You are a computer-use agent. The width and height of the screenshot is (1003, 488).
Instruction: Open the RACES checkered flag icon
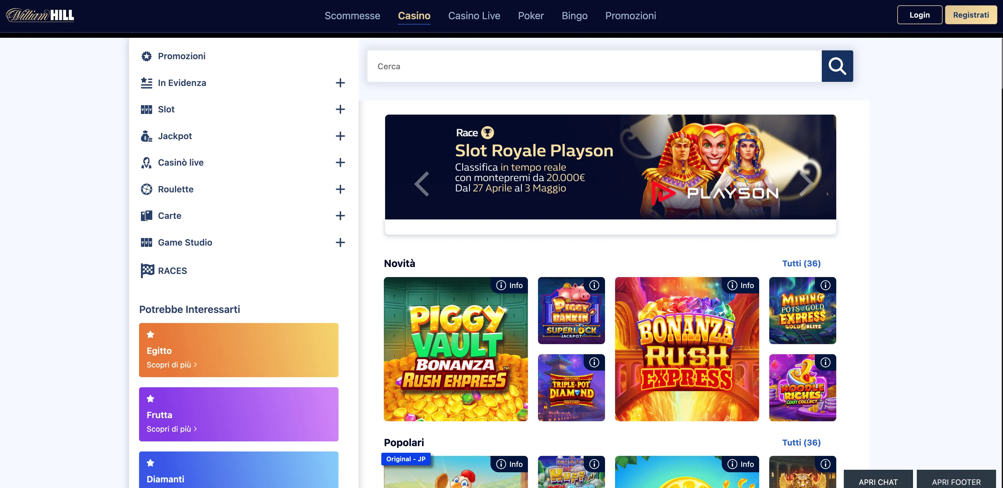[147, 270]
